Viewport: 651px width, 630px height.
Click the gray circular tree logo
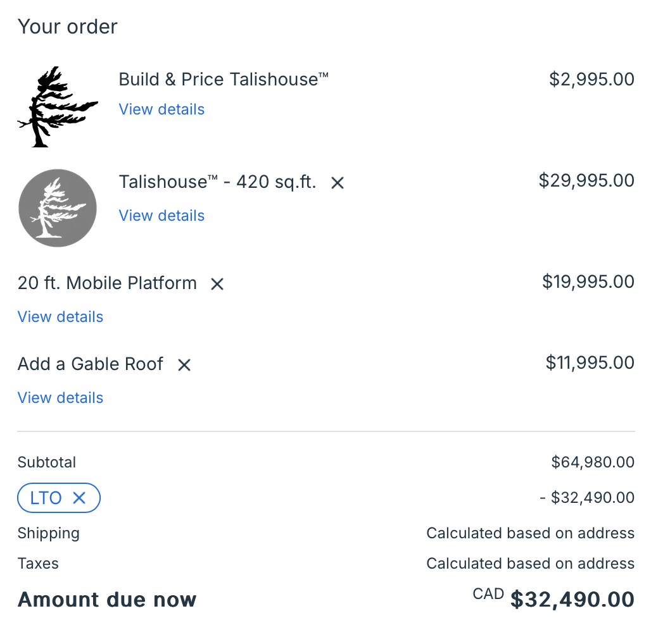(58, 208)
